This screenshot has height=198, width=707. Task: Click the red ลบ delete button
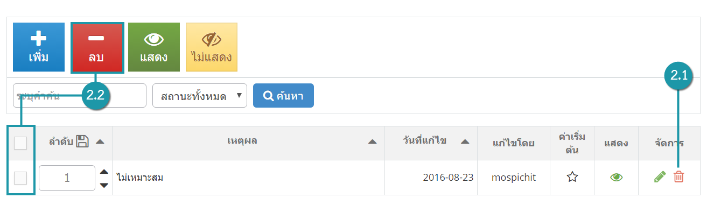point(97,47)
